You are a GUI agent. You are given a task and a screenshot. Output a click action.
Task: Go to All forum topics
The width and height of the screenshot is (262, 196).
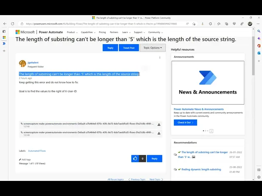click(x=115, y=179)
